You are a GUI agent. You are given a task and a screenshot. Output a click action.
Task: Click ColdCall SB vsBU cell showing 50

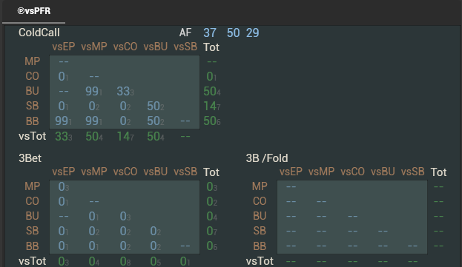[x=156, y=107]
